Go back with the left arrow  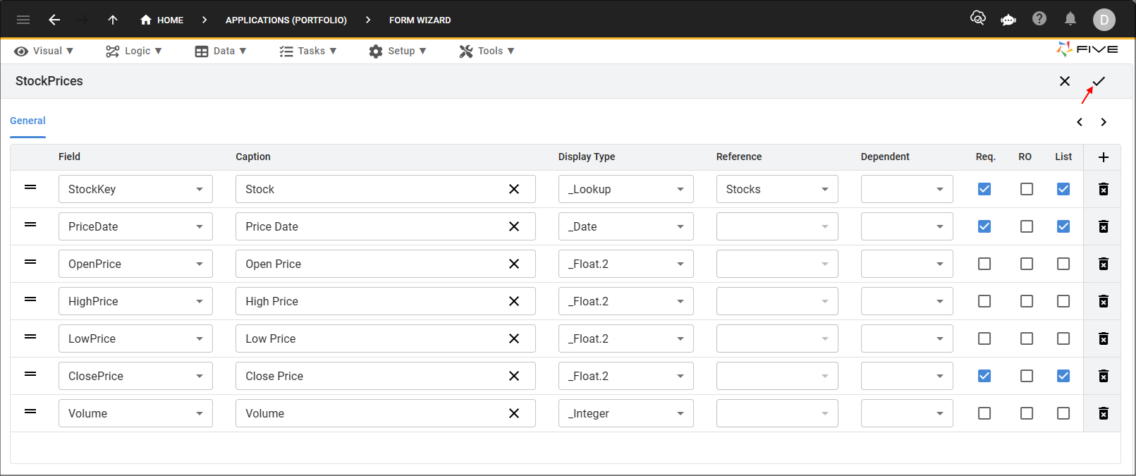[54, 20]
